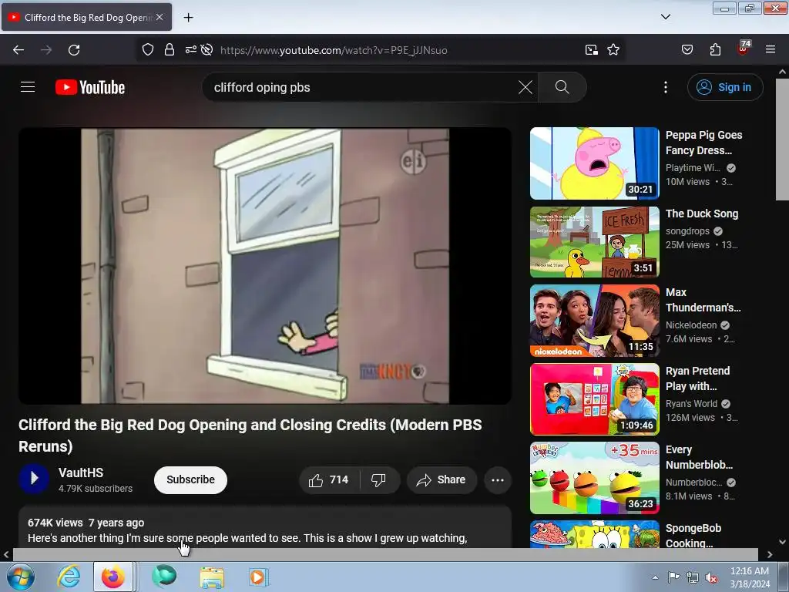This screenshot has width=789, height=592.
Task: Bookmark this page with the star
Action: click(613, 50)
